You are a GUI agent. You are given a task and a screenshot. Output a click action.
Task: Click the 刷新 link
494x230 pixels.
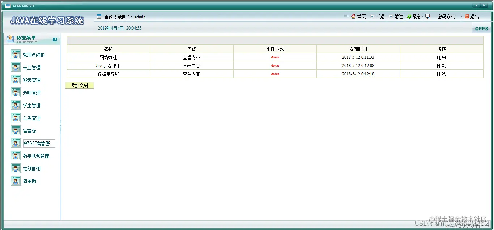pyautogui.click(x=417, y=17)
